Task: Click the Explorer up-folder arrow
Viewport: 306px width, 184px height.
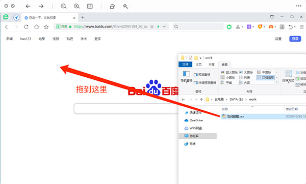Action: pos(201,100)
